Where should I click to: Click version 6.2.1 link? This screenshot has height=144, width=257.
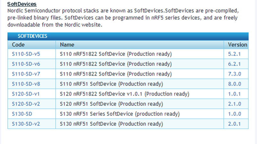[234, 64]
